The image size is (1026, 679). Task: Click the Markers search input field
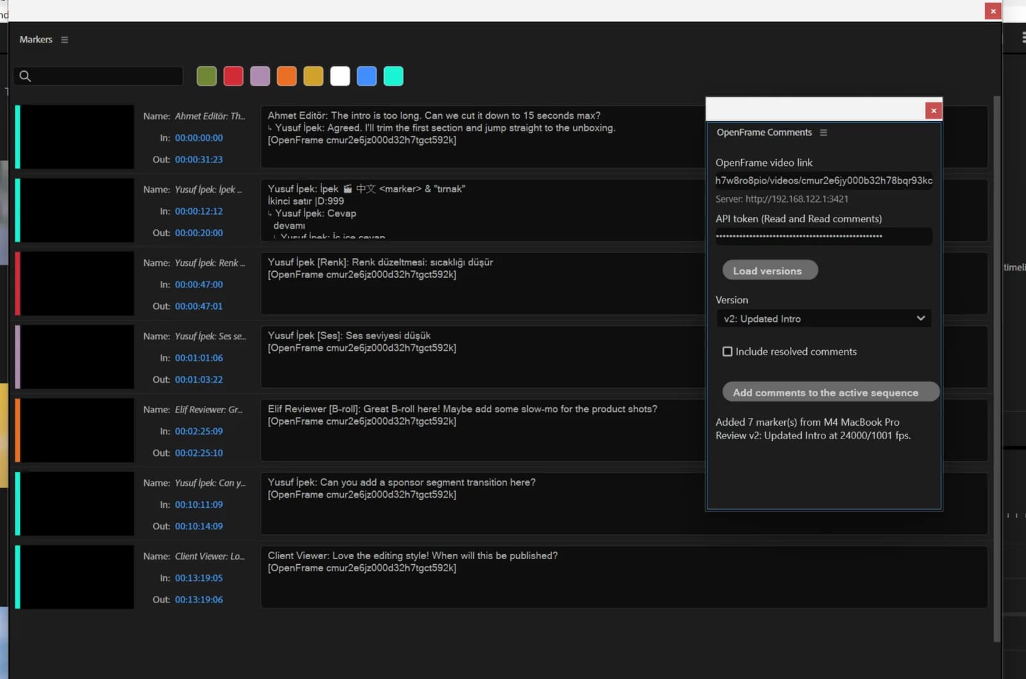(98, 76)
